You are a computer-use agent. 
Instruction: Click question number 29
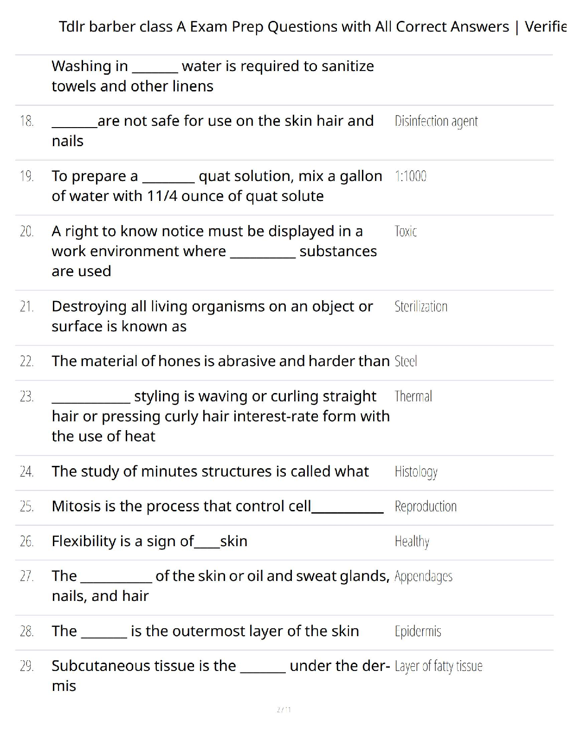coord(27,666)
